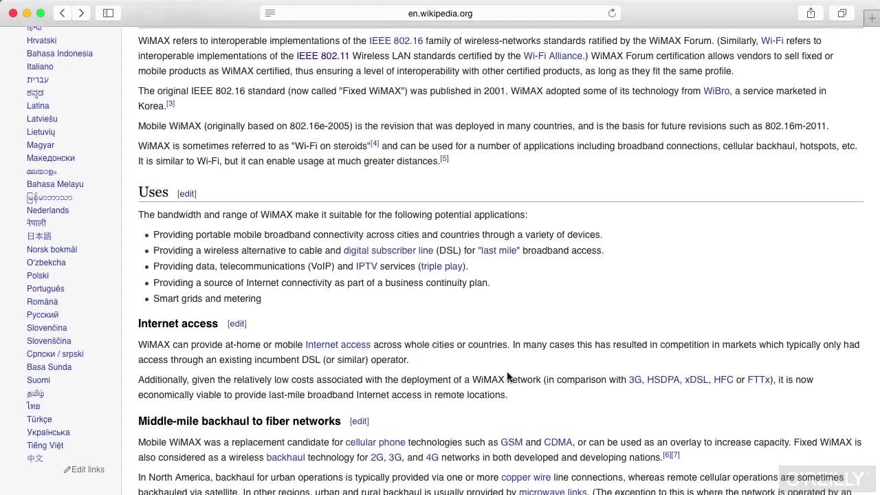Image resolution: width=880 pixels, height=495 pixels.
Task: Switch to Nederlands language
Action: [48, 210]
